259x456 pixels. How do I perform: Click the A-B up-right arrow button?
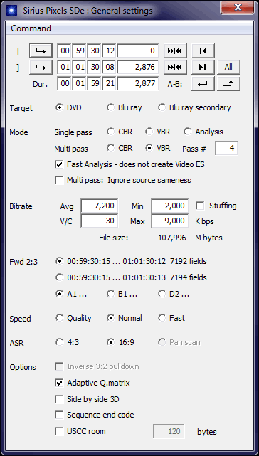point(228,83)
